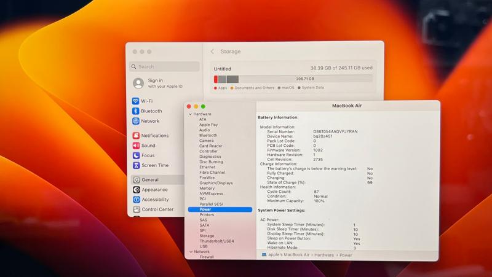This screenshot has height=277, width=492.
Task: Open Bluetooth icon in System Settings sidebar
Action: click(135, 111)
